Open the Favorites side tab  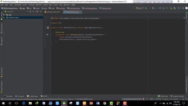[x=1, y=72]
